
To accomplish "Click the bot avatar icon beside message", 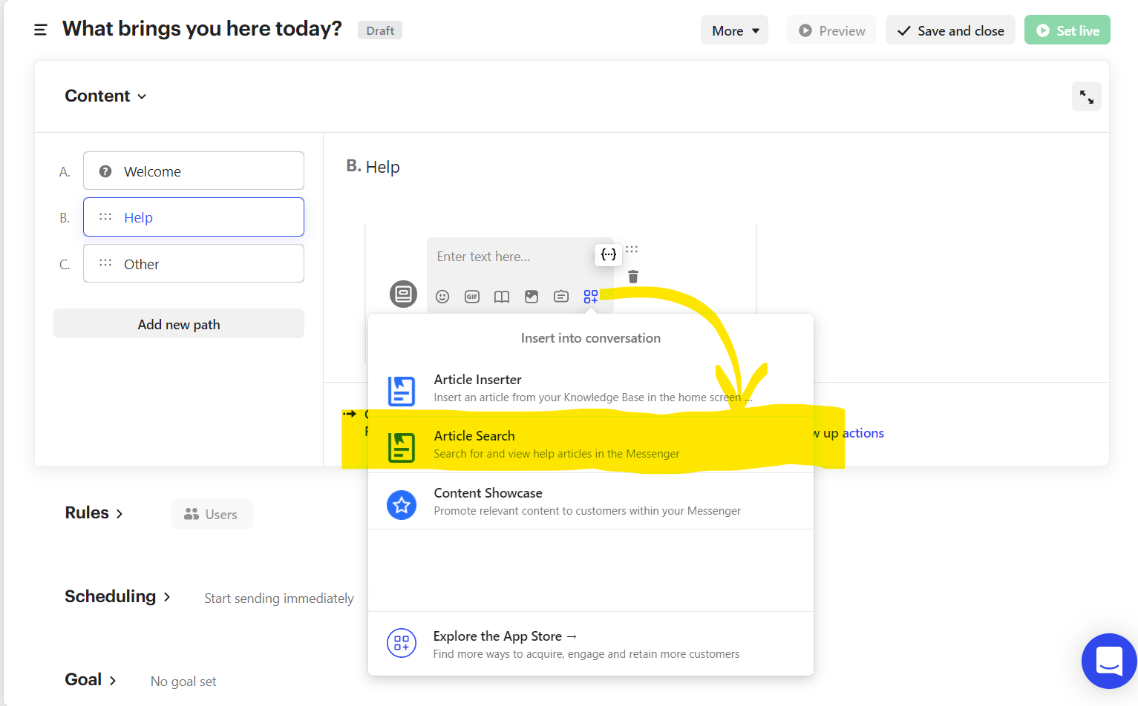I will [x=403, y=294].
